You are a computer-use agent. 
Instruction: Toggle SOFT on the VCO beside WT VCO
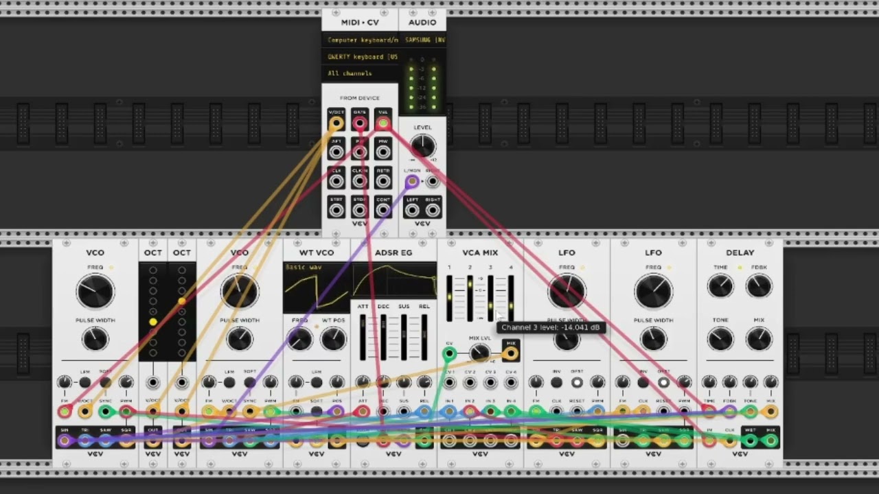(x=250, y=382)
